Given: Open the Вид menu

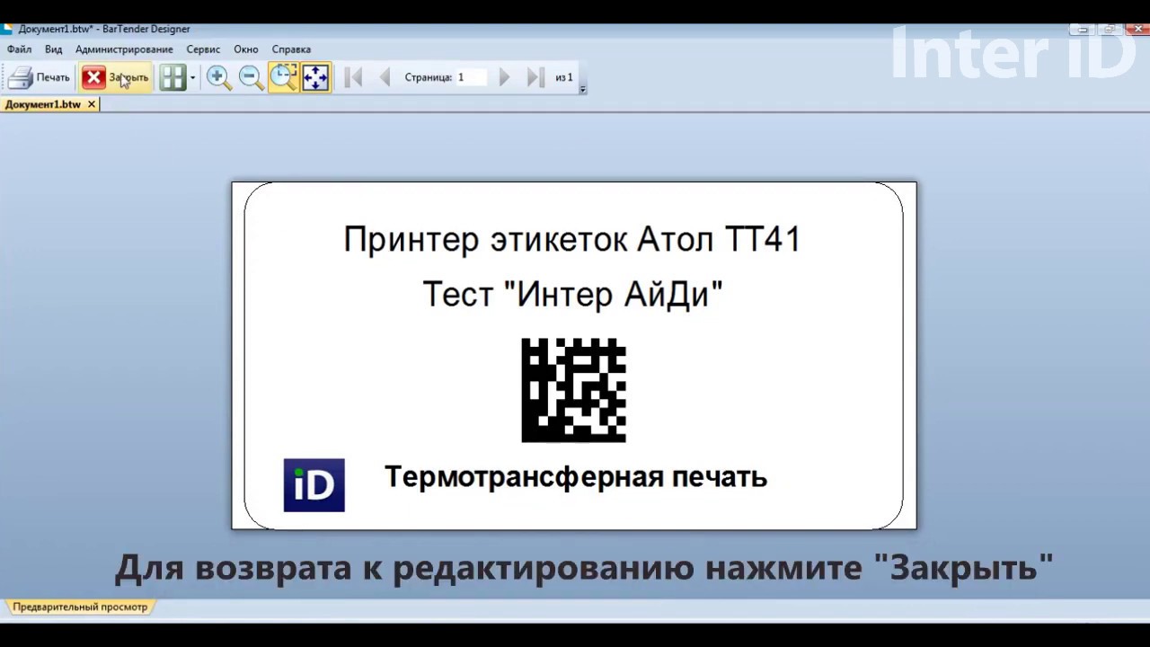Looking at the screenshot, I should pos(54,49).
